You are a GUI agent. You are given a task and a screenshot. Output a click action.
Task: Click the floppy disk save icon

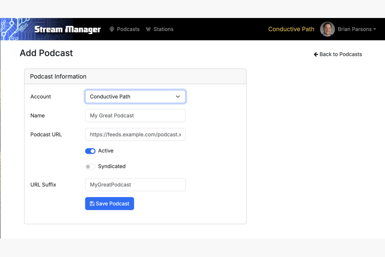(x=93, y=203)
